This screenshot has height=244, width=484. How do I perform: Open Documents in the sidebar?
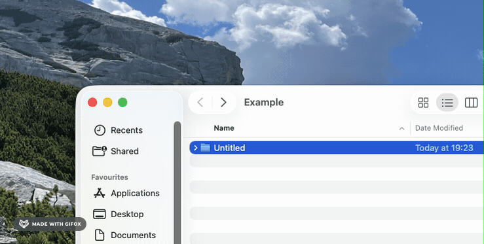pos(133,235)
